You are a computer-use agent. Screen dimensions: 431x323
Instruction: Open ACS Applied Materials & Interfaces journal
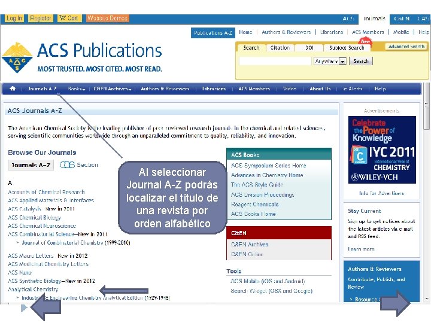click(51, 200)
